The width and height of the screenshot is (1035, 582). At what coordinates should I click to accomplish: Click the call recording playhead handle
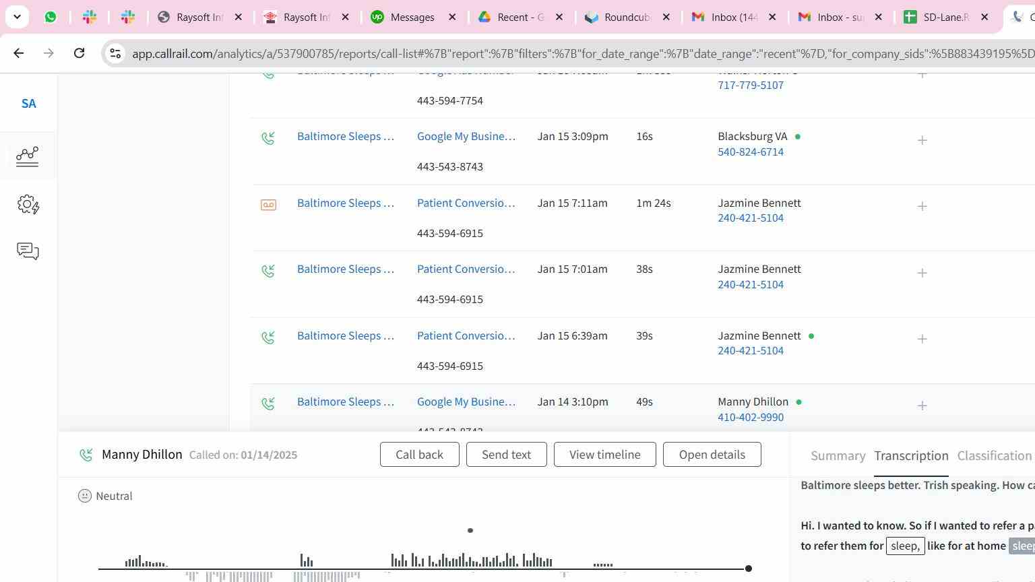tap(748, 569)
